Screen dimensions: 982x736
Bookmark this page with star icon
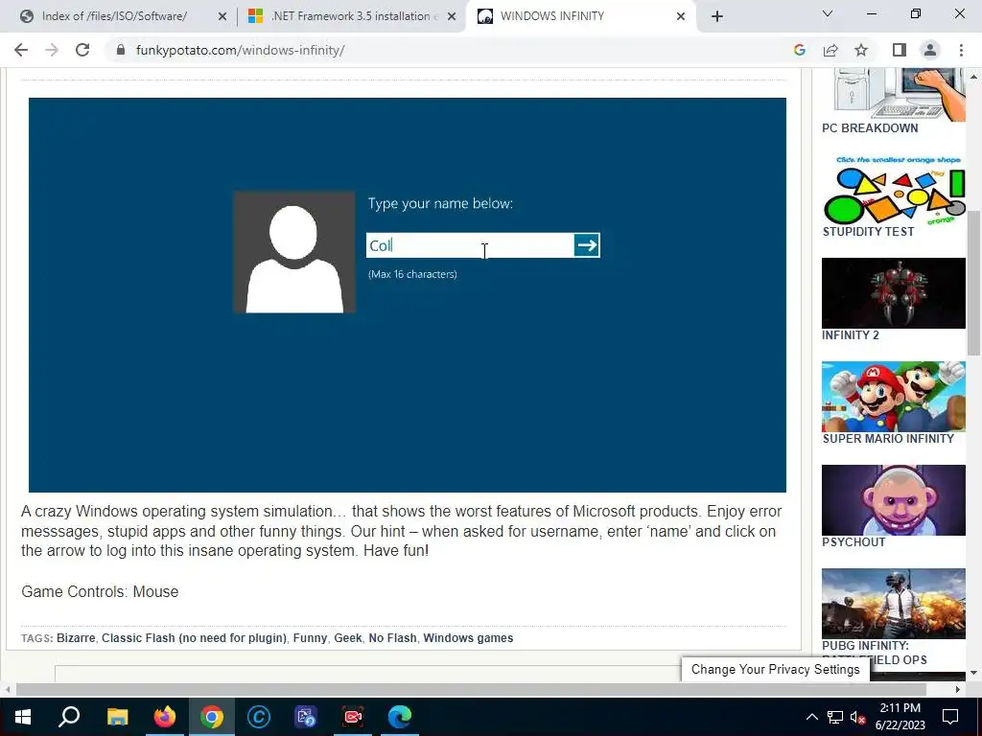pos(861,50)
